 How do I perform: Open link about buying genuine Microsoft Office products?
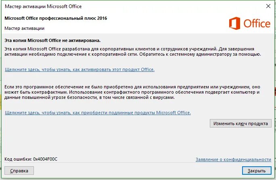pos(98,113)
